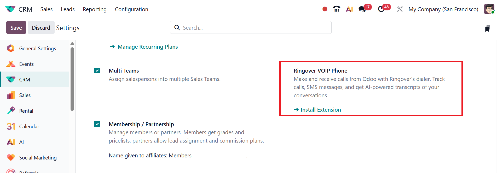The height and width of the screenshot is (173, 497).
Task: Open the user avatar menu
Action: pos(489,9)
